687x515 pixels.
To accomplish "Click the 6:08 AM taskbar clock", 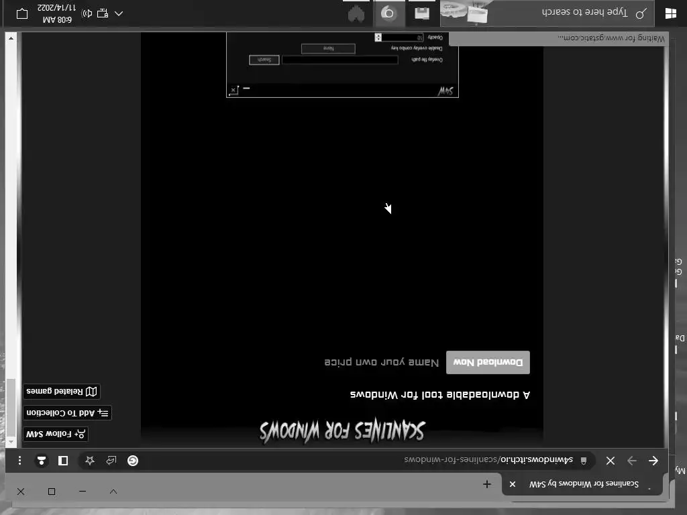I will [56, 13].
